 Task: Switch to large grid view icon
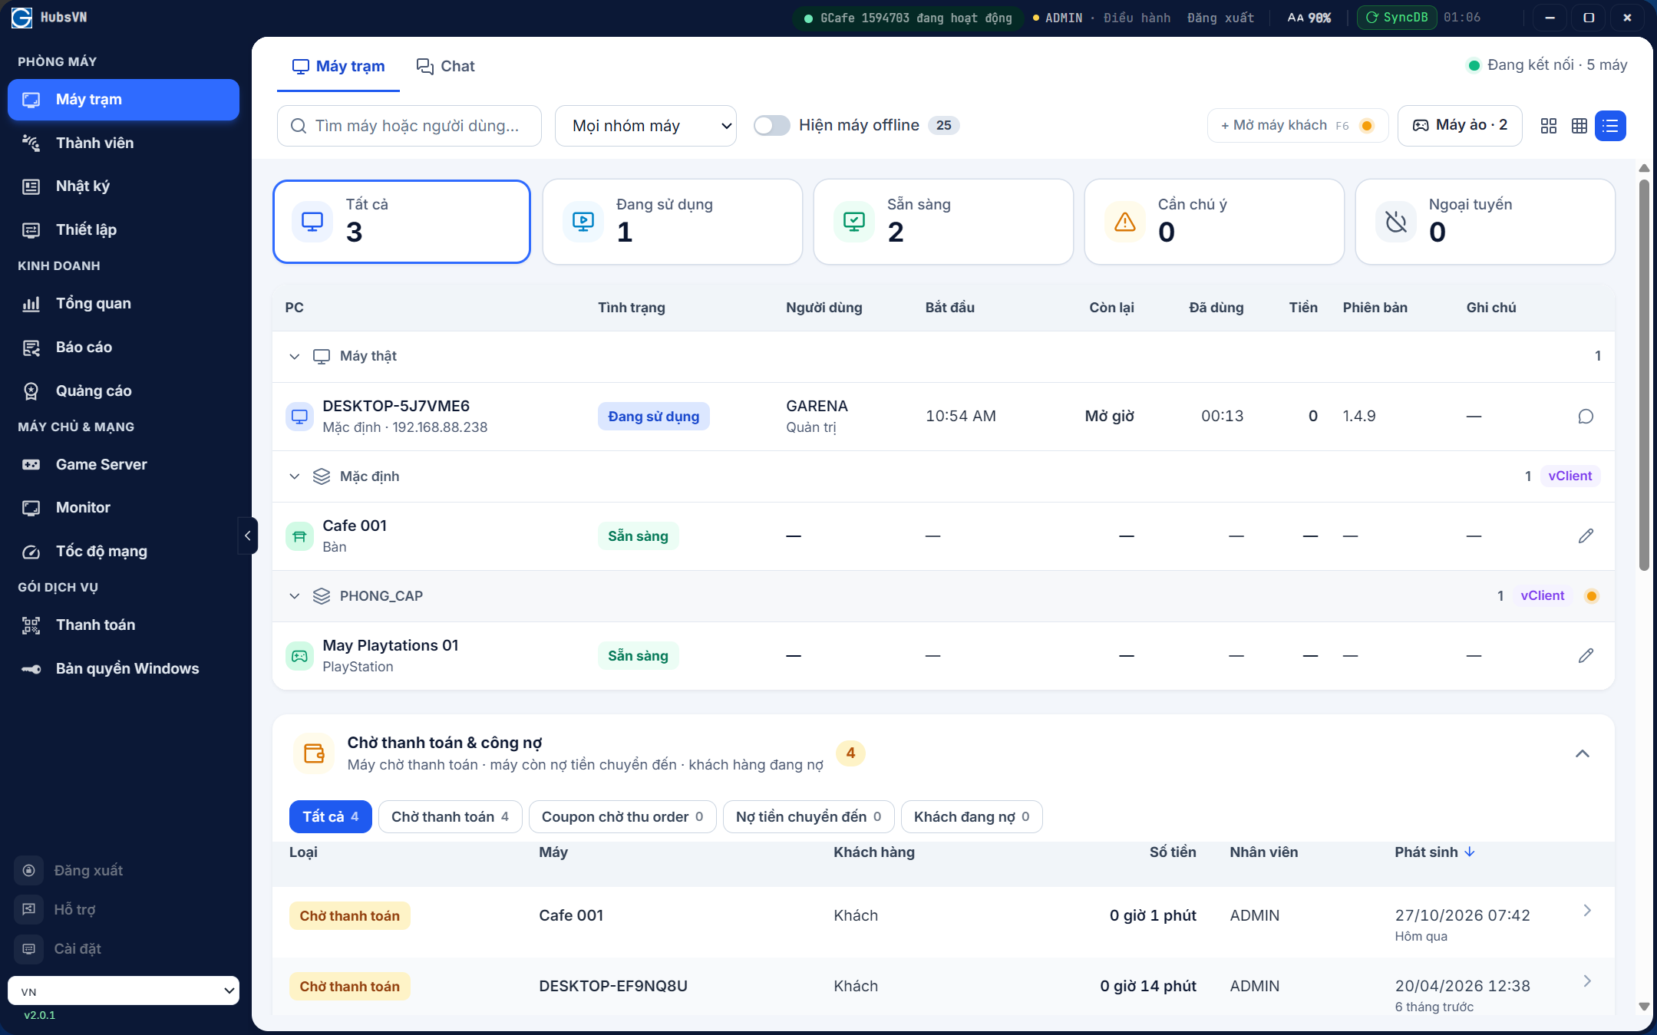[x=1549, y=126]
